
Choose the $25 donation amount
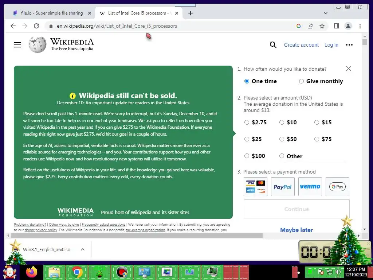click(247, 139)
